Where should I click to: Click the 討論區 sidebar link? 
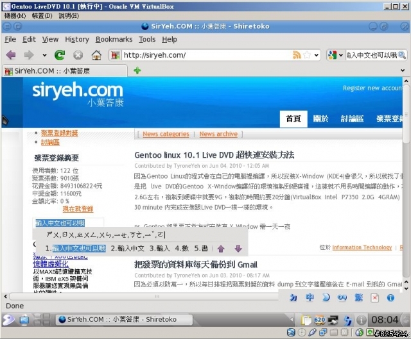tap(50, 142)
